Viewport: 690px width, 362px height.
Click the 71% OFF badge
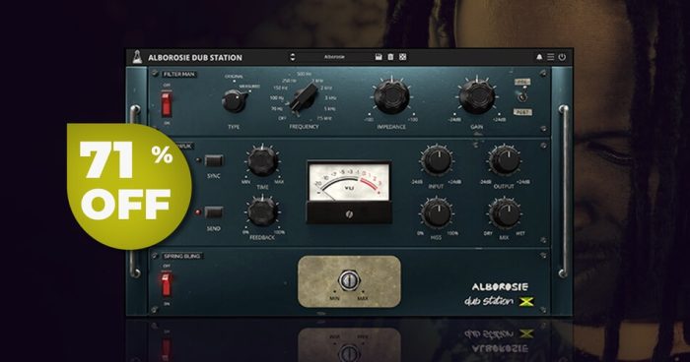click(x=129, y=186)
